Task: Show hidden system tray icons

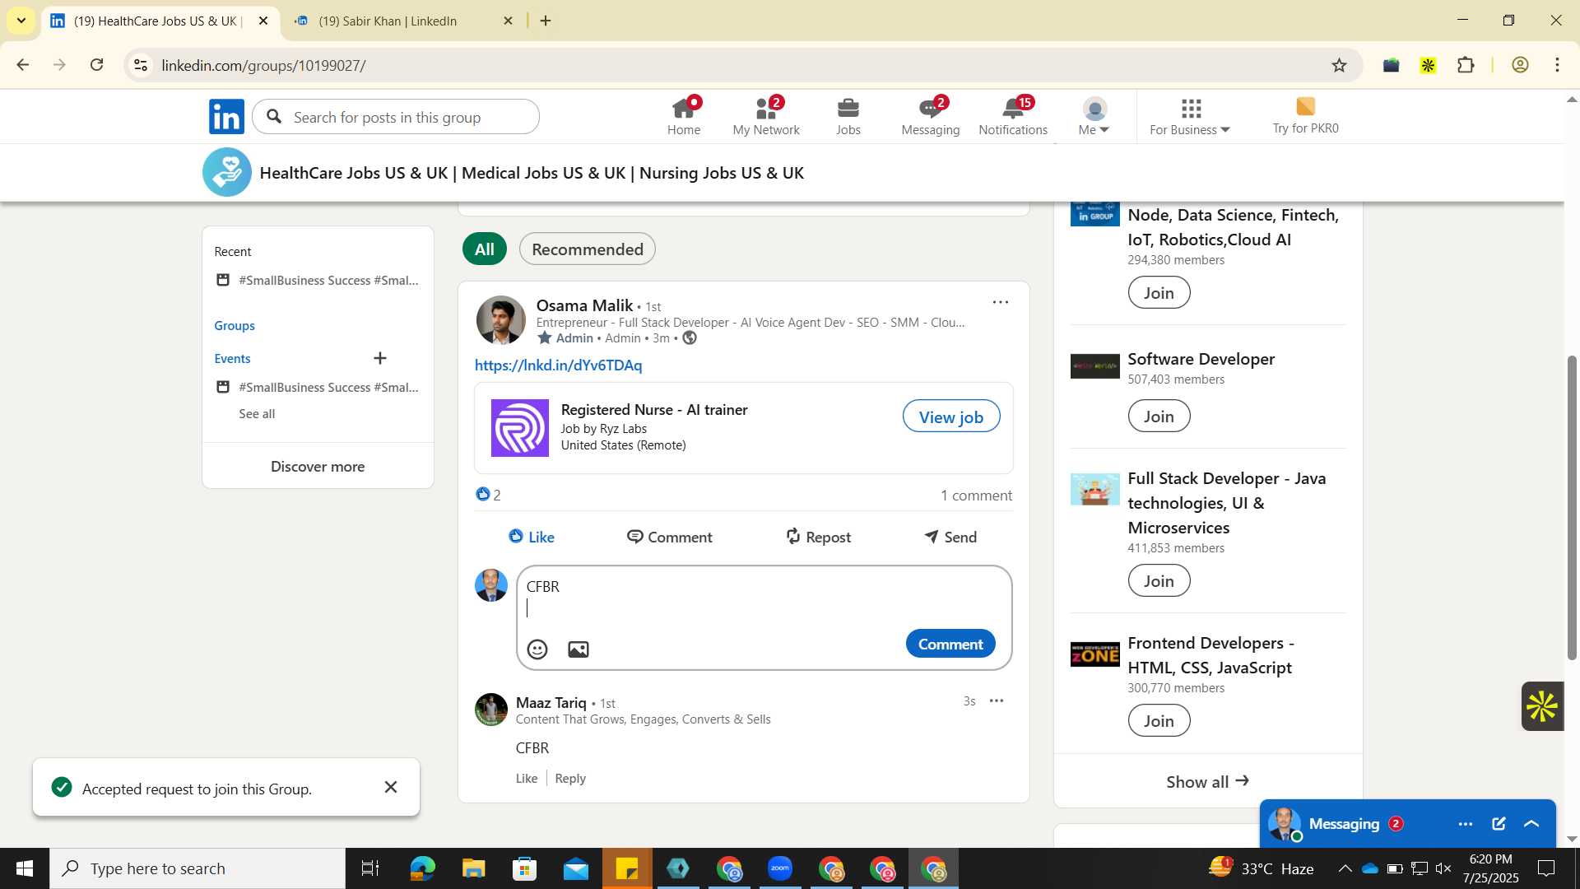Action: coord(1345,868)
